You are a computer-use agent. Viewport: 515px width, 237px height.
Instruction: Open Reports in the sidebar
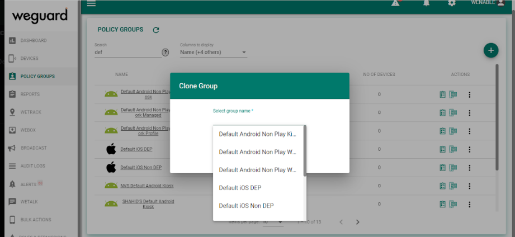click(x=30, y=94)
